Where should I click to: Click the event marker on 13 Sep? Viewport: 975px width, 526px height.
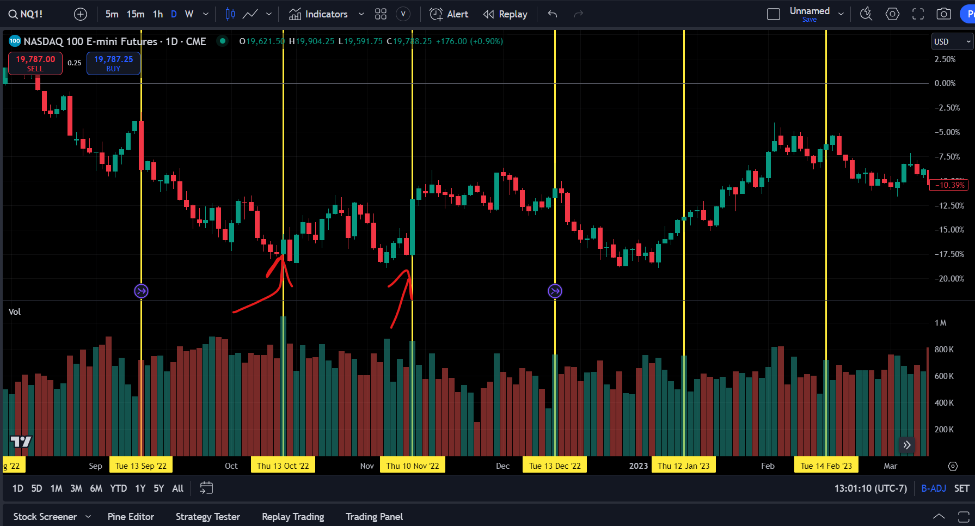(141, 291)
